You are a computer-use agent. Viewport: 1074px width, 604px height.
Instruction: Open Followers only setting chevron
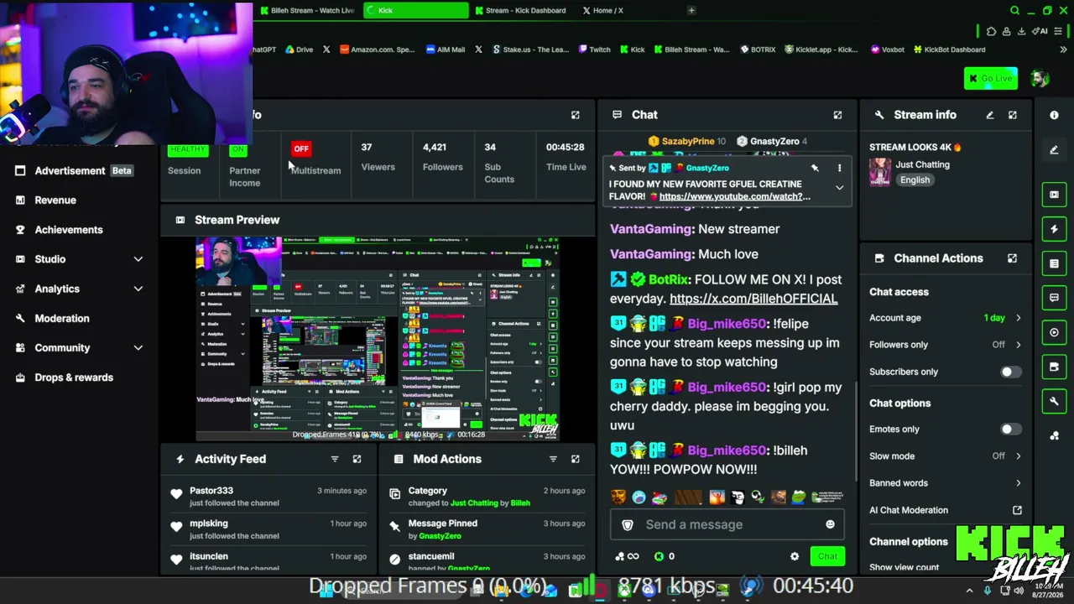(x=1018, y=345)
